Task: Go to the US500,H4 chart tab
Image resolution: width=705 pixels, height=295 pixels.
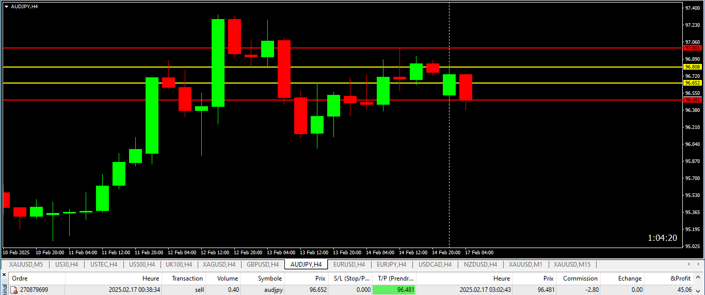Action: click(x=142, y=265)
